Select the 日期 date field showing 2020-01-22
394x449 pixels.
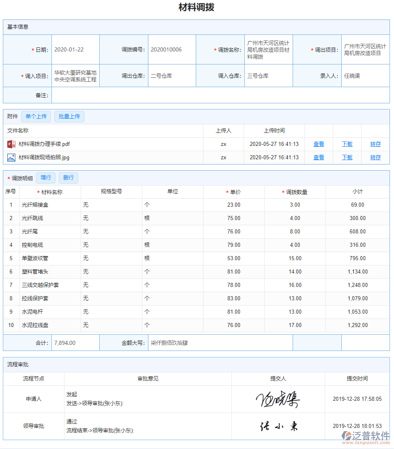point(75,49)
